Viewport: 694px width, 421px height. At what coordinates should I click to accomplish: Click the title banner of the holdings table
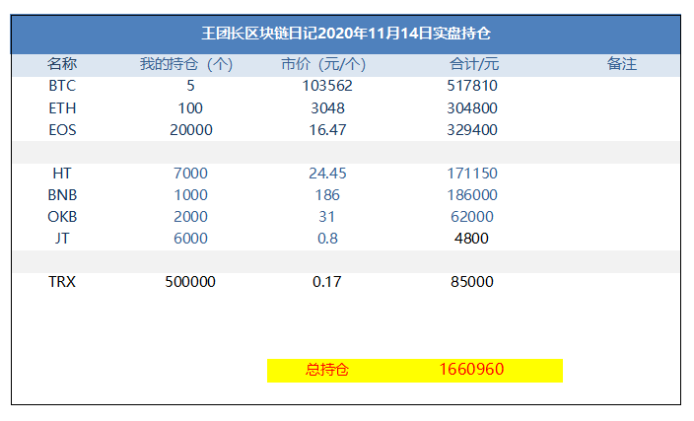pyautogui.click(x=346, y=34)
